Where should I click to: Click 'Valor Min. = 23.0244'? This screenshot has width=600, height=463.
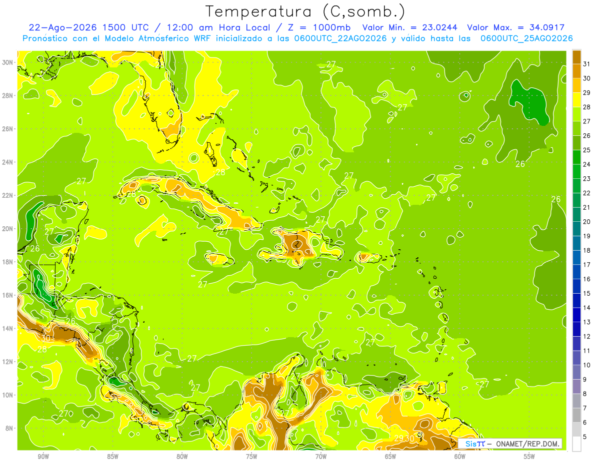tap(410, 27)
